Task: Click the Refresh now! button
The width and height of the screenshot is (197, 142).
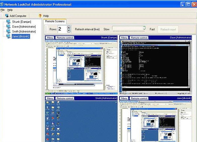Action: click(168, 30)
